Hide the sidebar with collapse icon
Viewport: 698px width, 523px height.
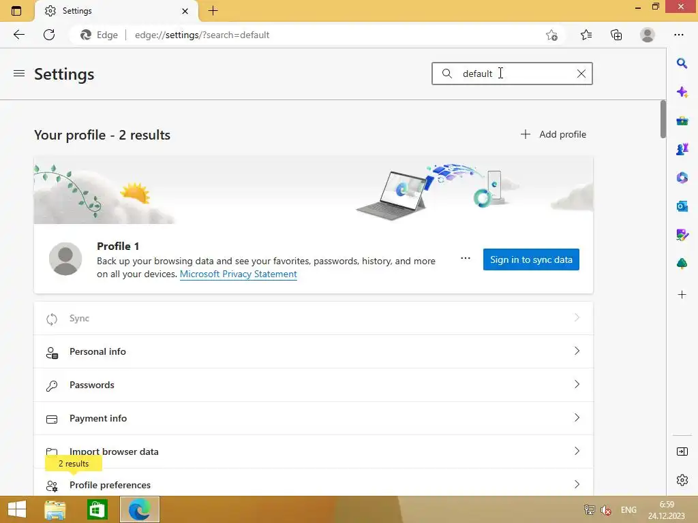point(682,452)
